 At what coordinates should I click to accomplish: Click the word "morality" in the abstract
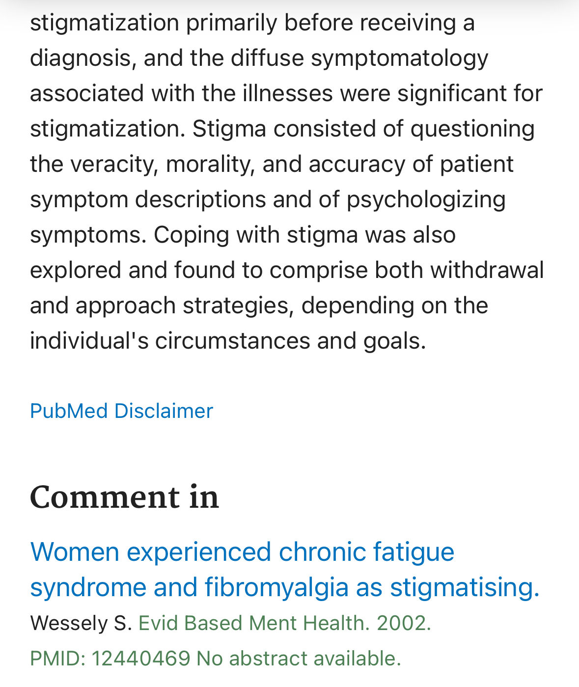click(210, 164)
